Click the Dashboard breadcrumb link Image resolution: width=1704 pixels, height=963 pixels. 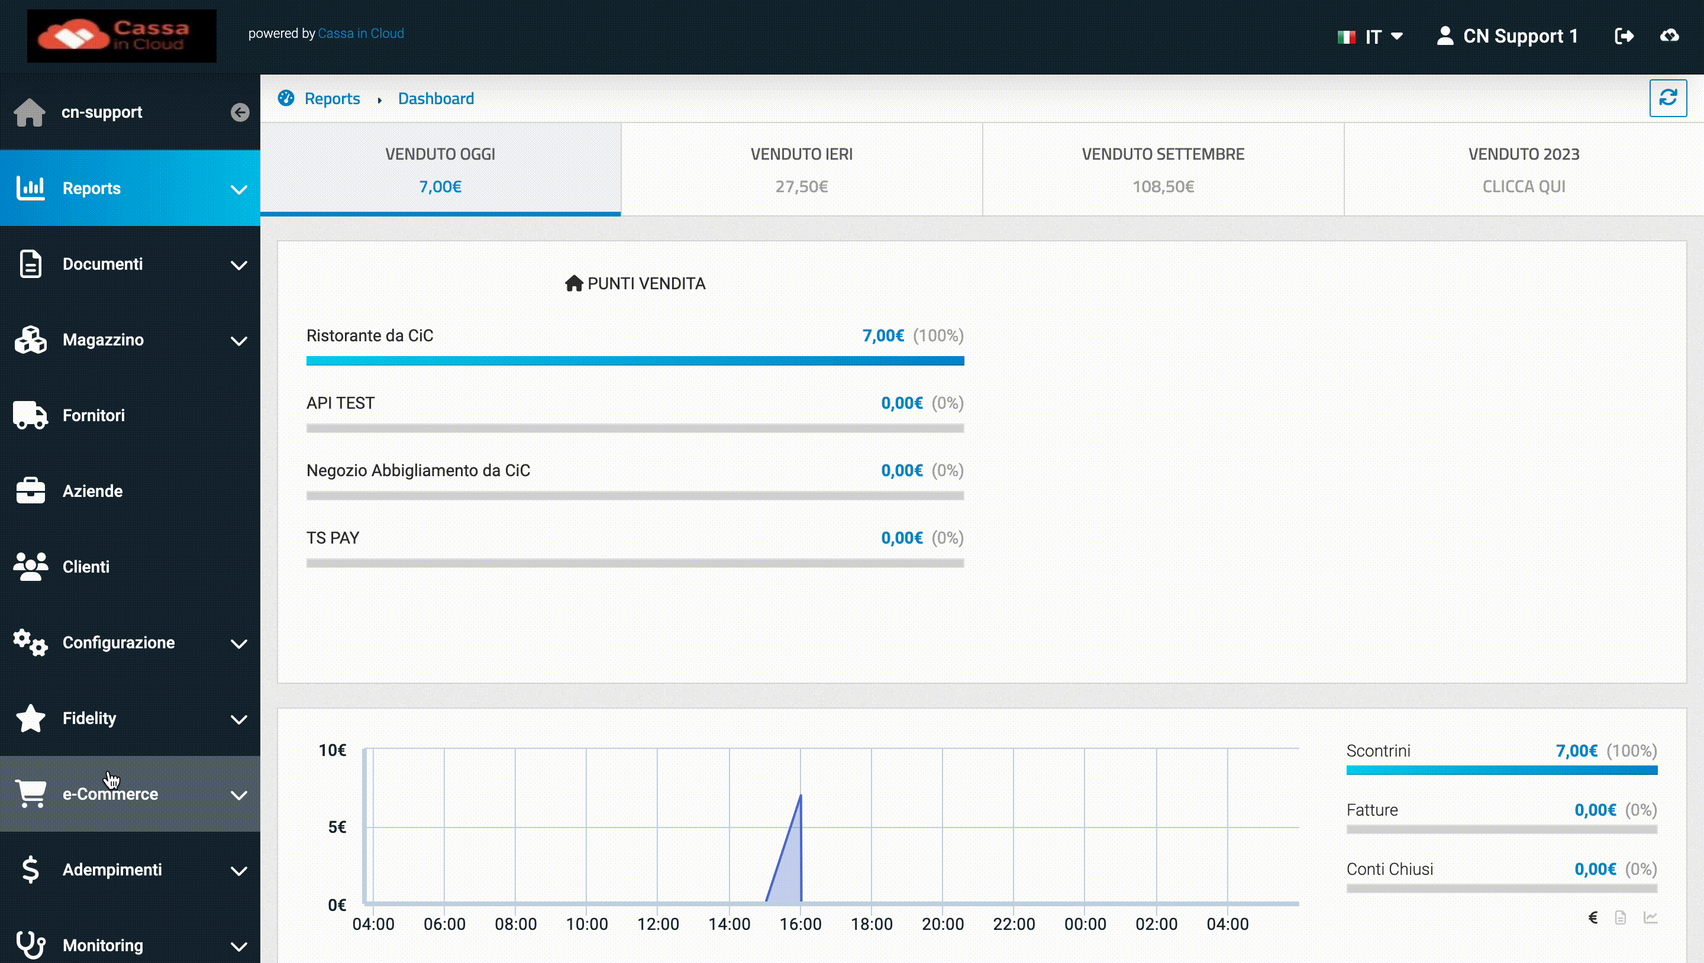(x=436, y=99)
